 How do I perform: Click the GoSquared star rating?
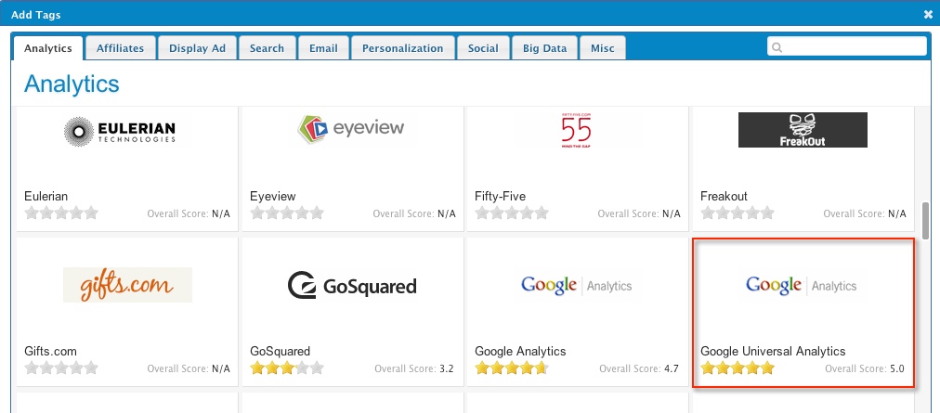(x=287, y=368)
